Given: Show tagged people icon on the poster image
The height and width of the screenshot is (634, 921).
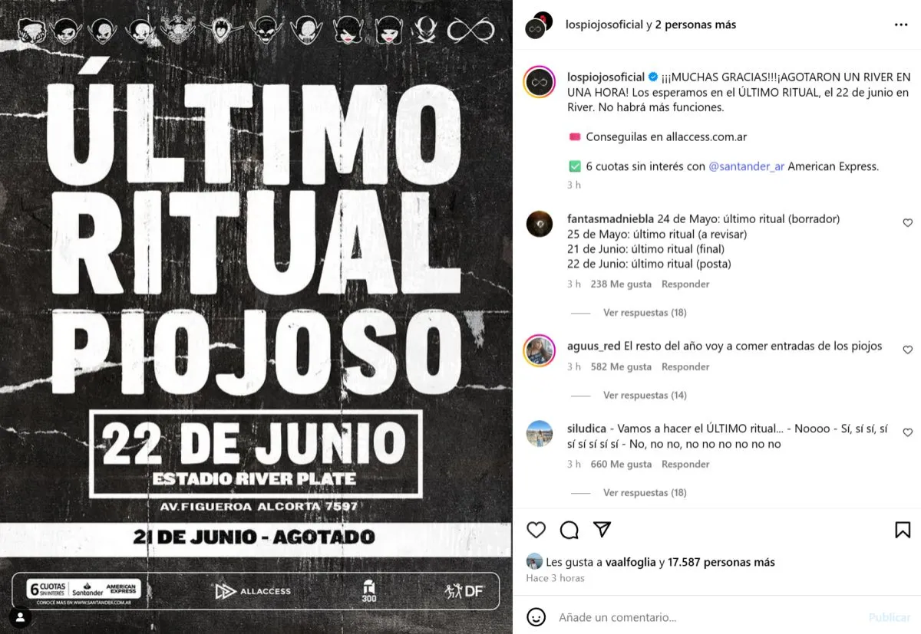Looking at the screenshot, I should 20,616.
